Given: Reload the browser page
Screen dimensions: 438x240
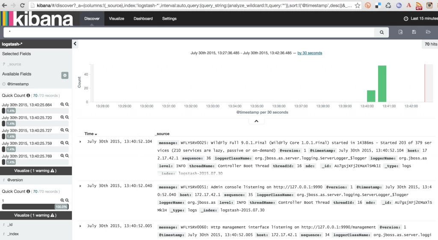Looking at the screenshot, I should click(22, 5).
